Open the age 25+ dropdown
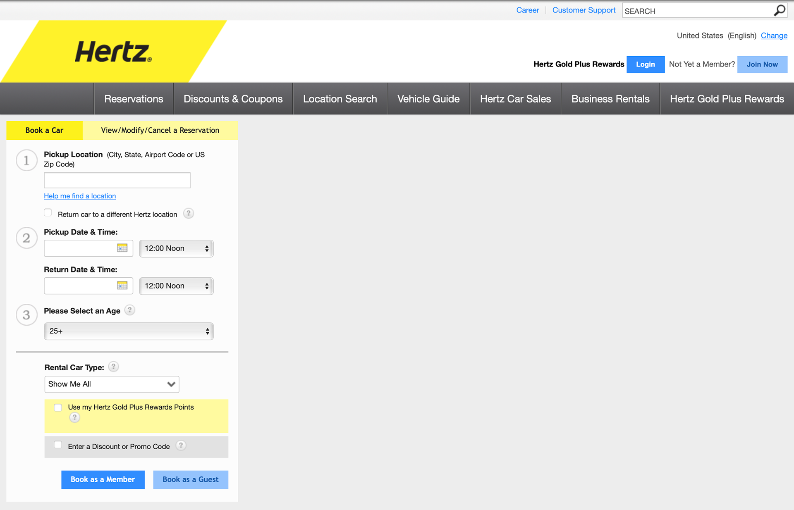Screen dimensions: 794x510 click(129, 331)
